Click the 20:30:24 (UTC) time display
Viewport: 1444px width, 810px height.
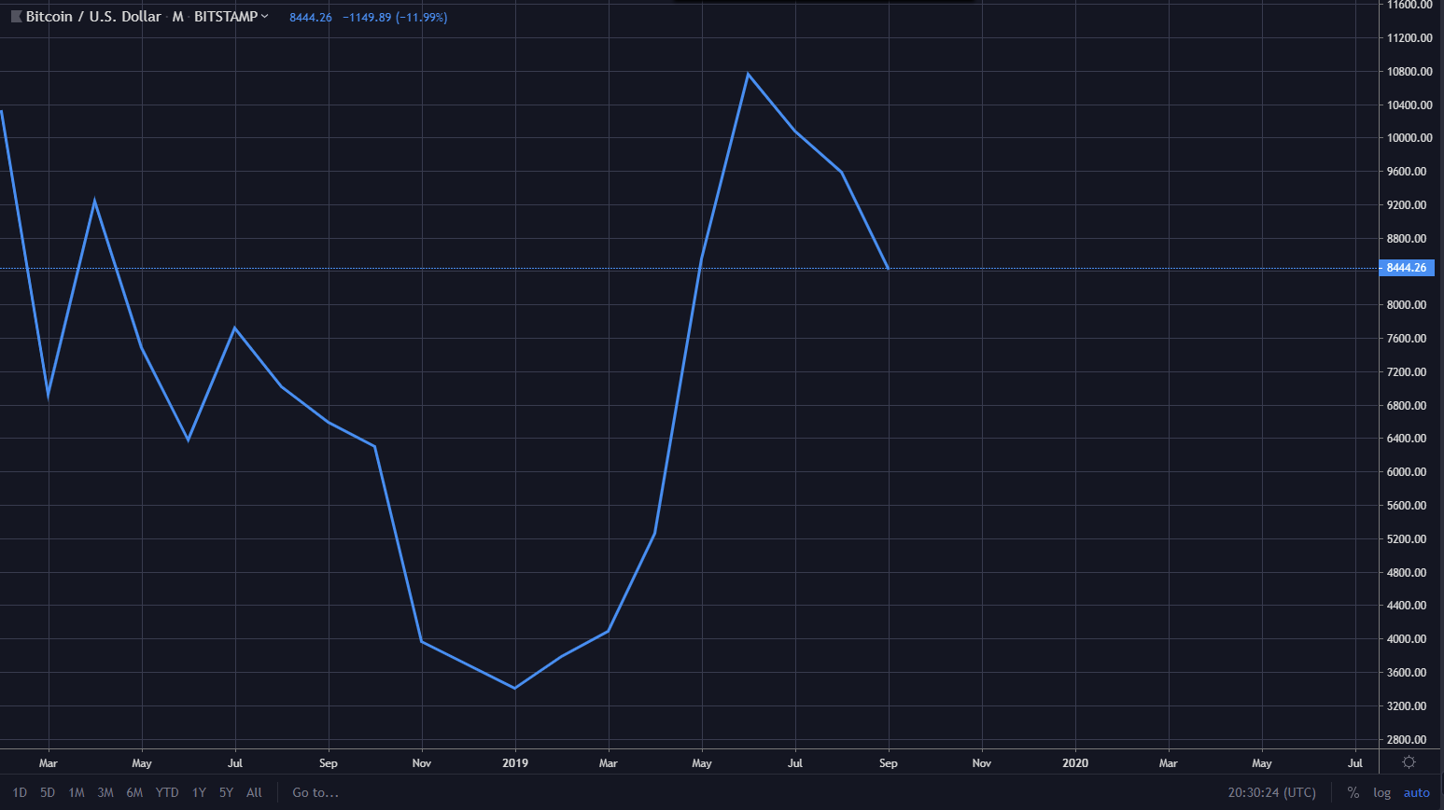click(1271, 792)
